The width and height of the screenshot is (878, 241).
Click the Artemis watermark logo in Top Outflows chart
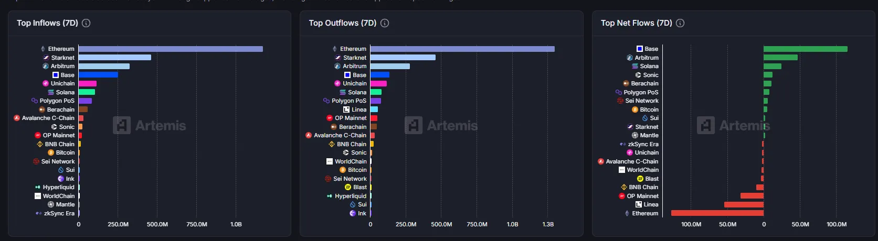tap(414, 126)
